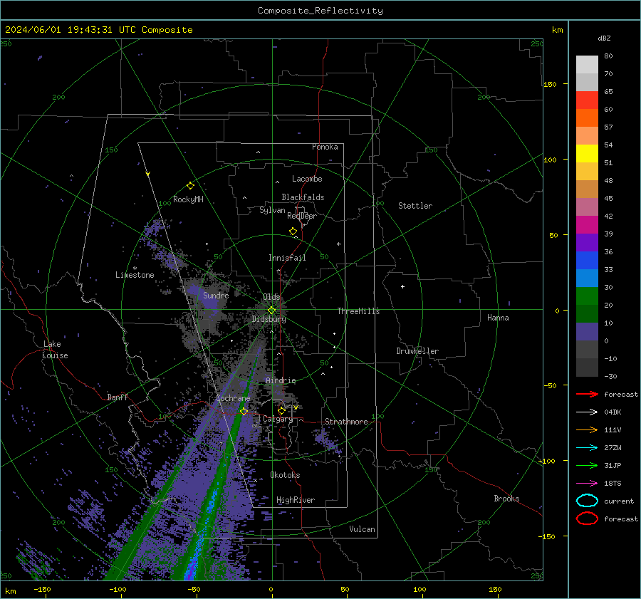Click the yellow diamond marker below Cochrane
Image resolution: width=641 pixels, height=599 pixels.
point(244,411)
